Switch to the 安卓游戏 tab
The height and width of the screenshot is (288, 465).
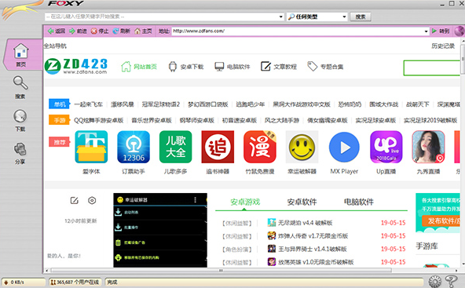245,202
